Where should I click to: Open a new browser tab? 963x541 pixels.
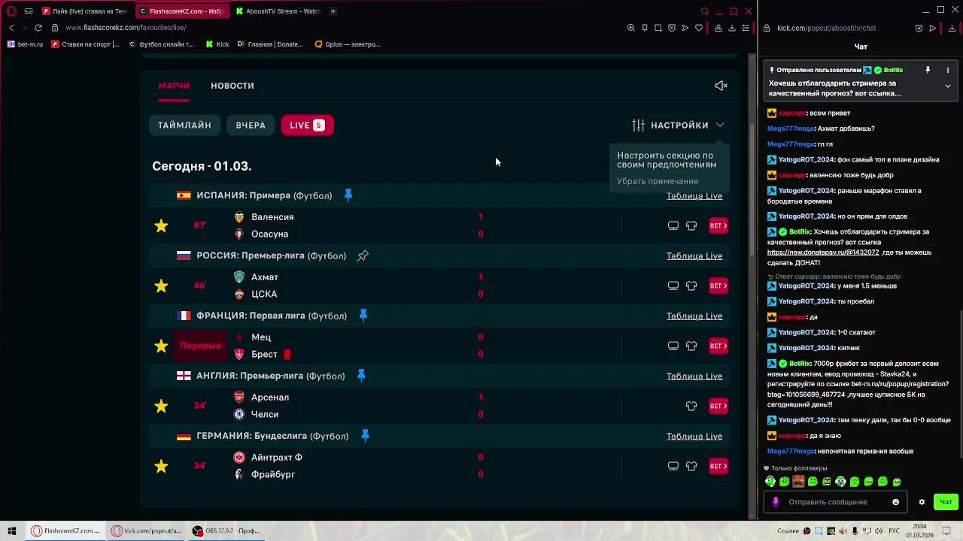pos(333,11)
